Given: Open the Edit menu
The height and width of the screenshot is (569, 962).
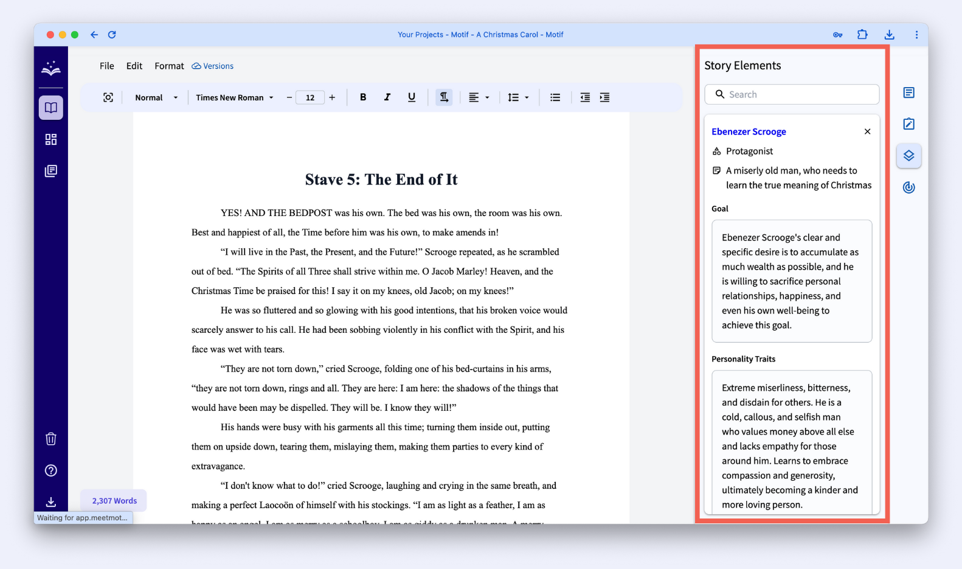Looking at the screenshot, I should [134, 66].
